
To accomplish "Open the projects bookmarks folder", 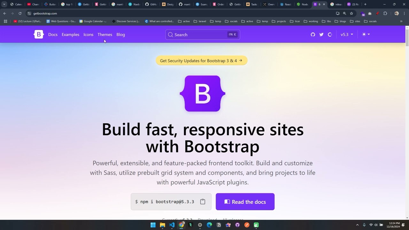I will tap(279, 21).
